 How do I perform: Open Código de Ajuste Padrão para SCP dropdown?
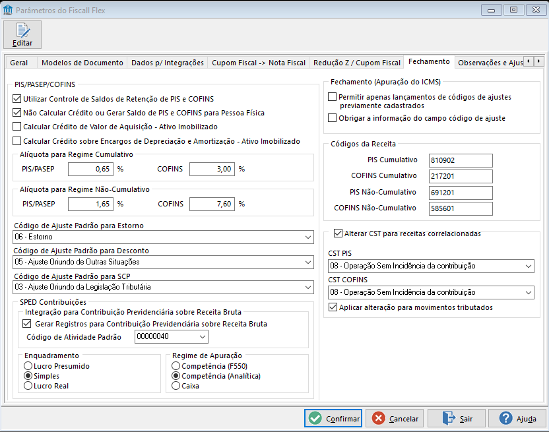point(163,287)
